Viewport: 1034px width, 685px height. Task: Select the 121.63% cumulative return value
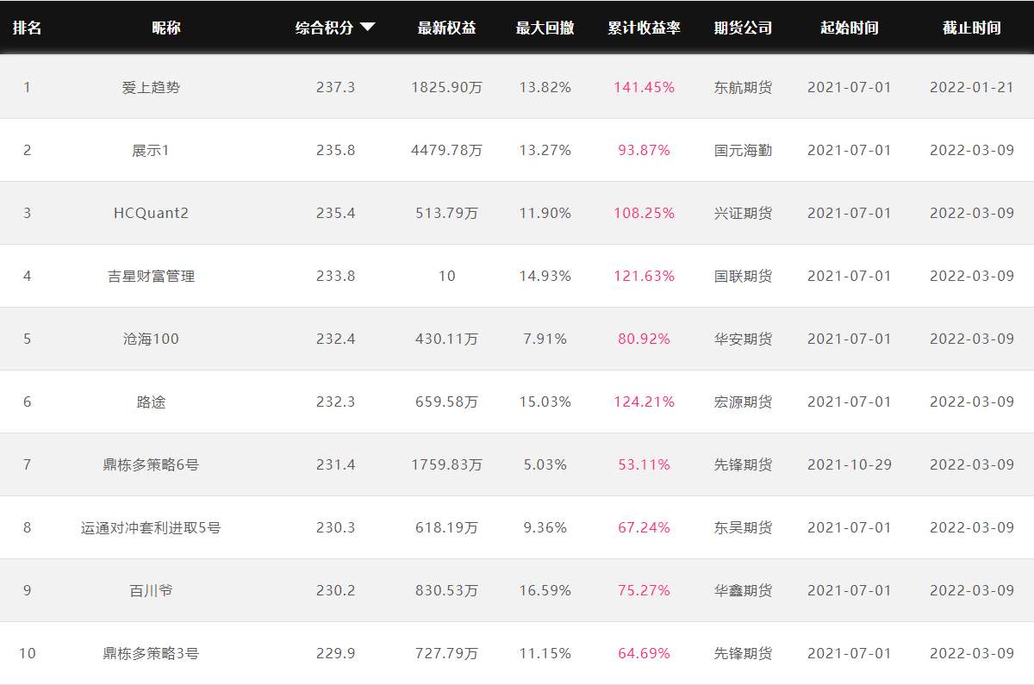coord(644,276)
